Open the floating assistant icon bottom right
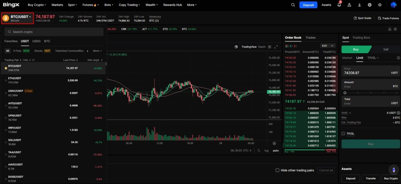Image resolution: width=401 pixels, height=184 pixels. point(394,170)
